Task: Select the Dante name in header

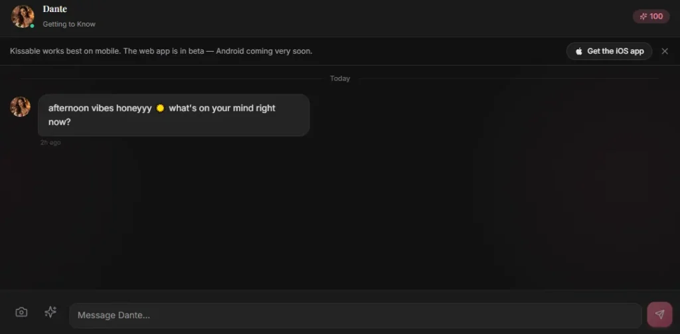Action: pos(55,9)
